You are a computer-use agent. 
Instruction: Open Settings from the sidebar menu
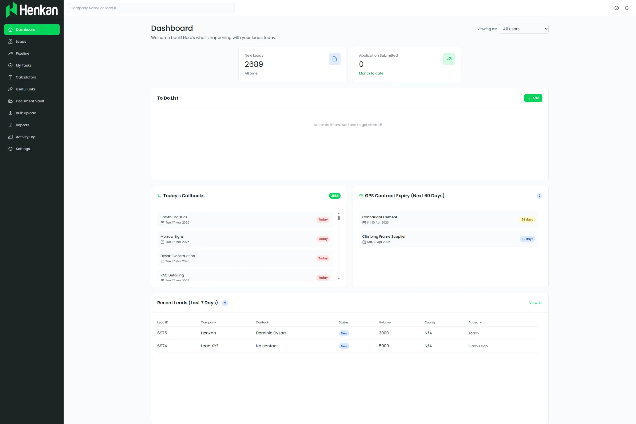tap(23, 148)
